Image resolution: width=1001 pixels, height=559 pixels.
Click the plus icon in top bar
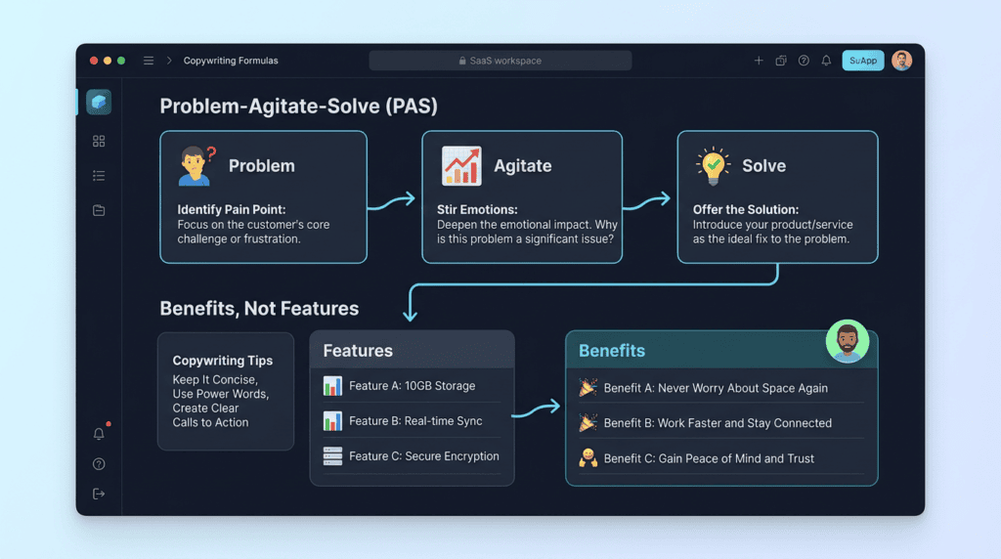click(x=759, y=61)
